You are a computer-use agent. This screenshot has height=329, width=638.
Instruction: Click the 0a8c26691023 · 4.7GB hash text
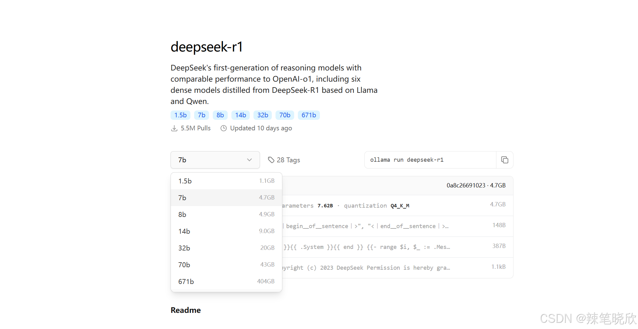[476, 185]
